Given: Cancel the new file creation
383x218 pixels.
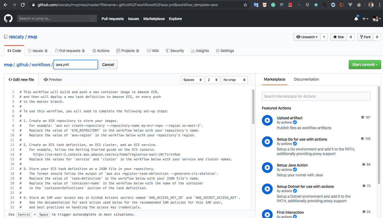Looking at the screenshot, I should (x=108, y=65).
